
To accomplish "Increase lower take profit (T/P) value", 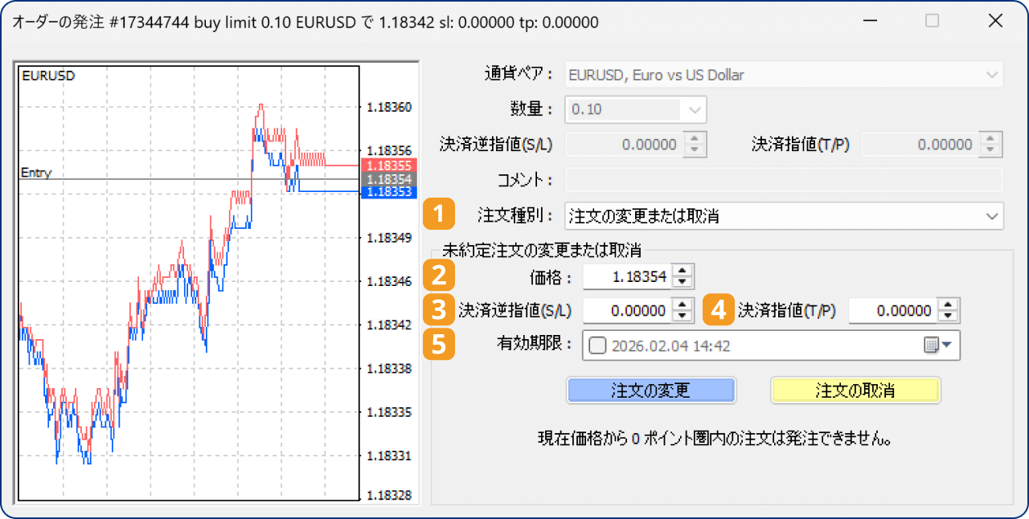I will [949, 305].
